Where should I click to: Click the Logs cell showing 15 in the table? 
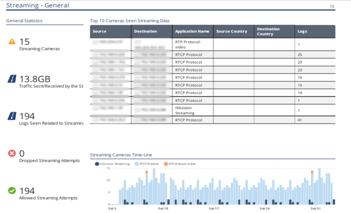point(315,85)
